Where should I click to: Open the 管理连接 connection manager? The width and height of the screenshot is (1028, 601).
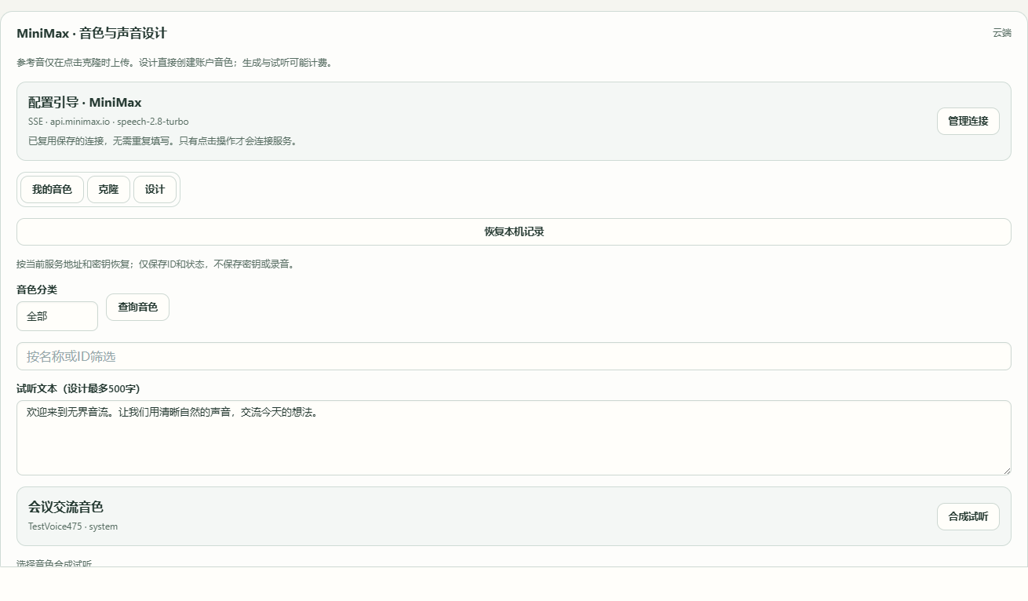pyautogui.click(x=968, y=121)
